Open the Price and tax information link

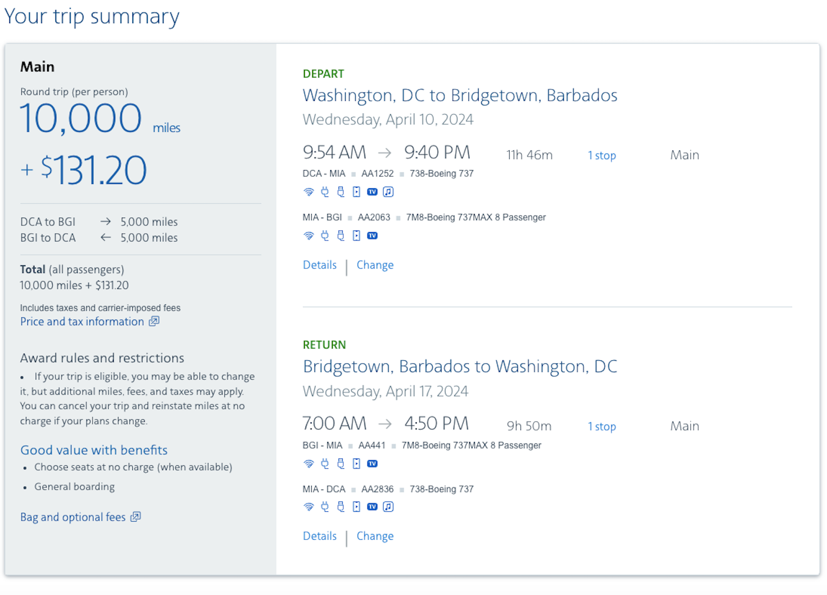(82, 322)
